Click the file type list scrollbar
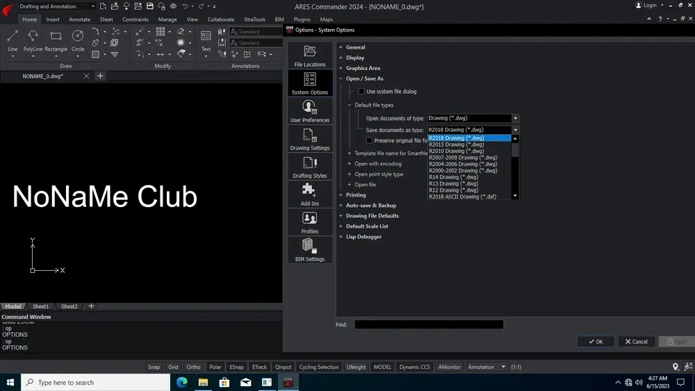This screenshot has width=695, height=391. pyautogui.click(x=515, y=167)
